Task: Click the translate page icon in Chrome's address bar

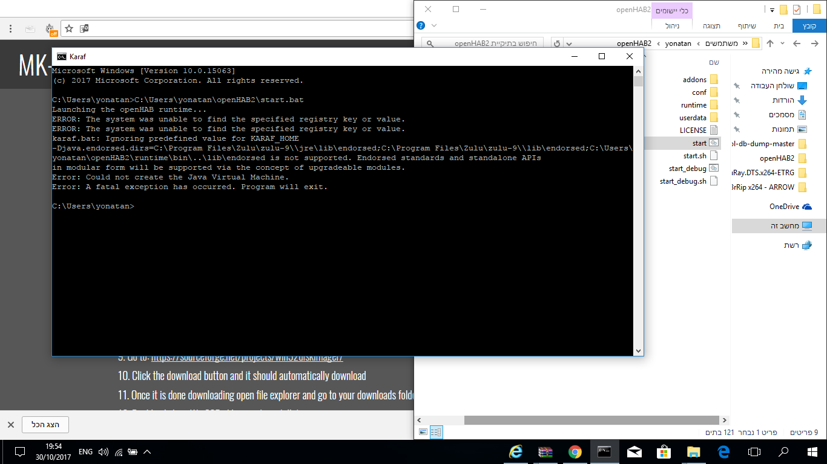Action: 84,28
